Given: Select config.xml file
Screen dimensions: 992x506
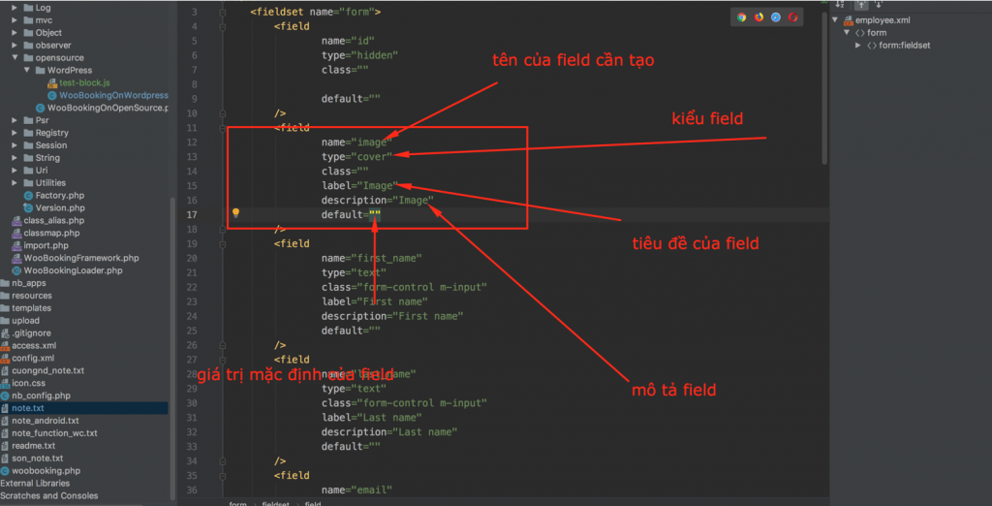Looking at the screenshot, I should pos(33,359).
